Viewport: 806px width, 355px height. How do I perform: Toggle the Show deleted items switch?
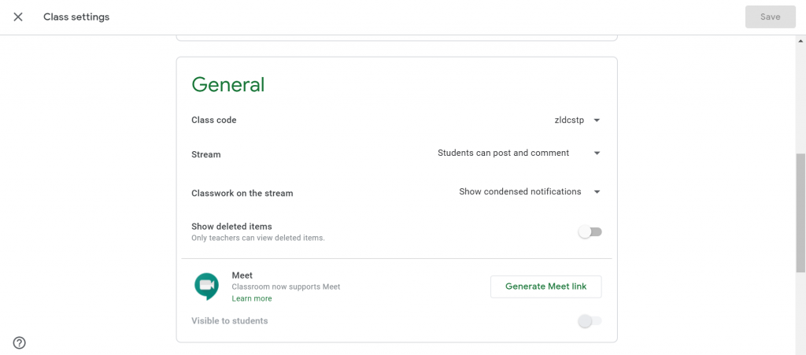[590, 232]
